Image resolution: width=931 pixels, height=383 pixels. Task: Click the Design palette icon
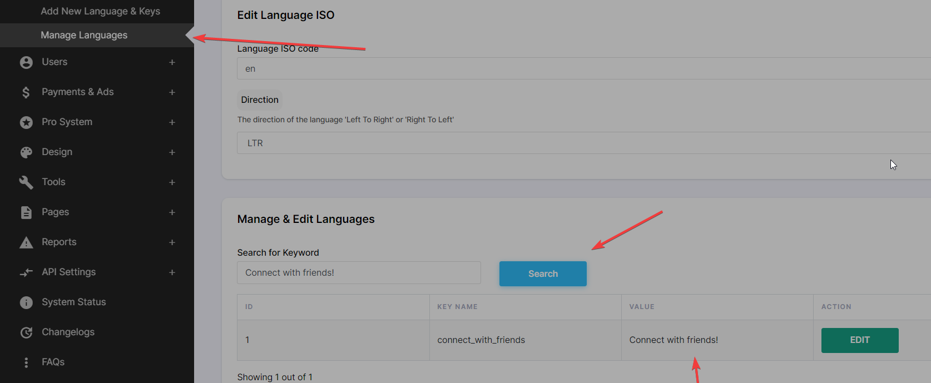coord(26,152)
